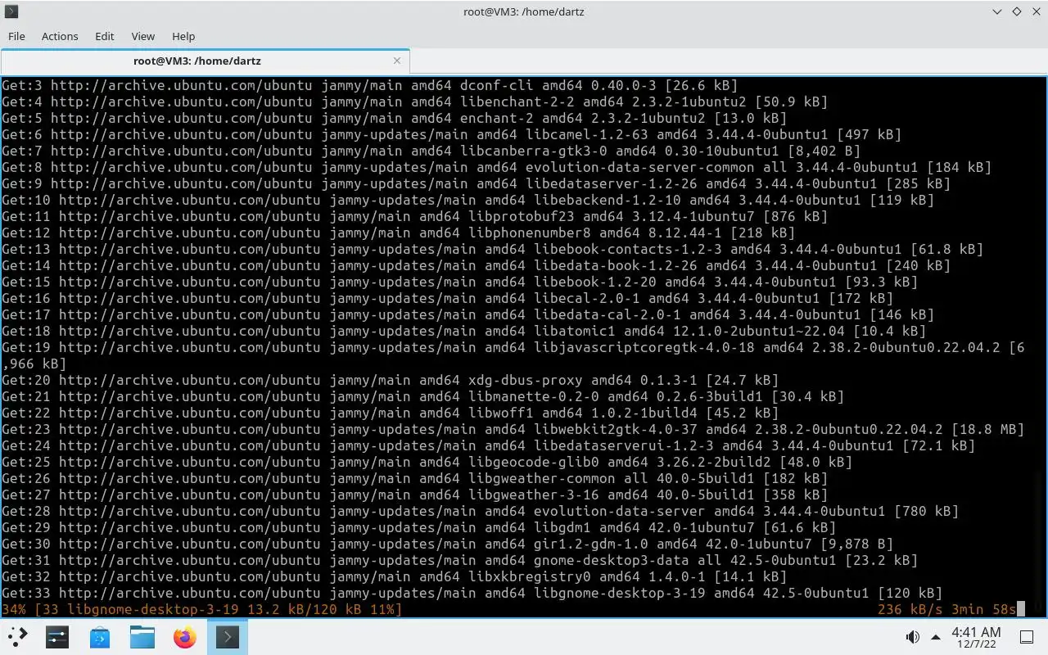Click the Get:10 libebackend-1.2-10 line
The width and height of the screenshot is (1048, 655).
coord(468,200)
